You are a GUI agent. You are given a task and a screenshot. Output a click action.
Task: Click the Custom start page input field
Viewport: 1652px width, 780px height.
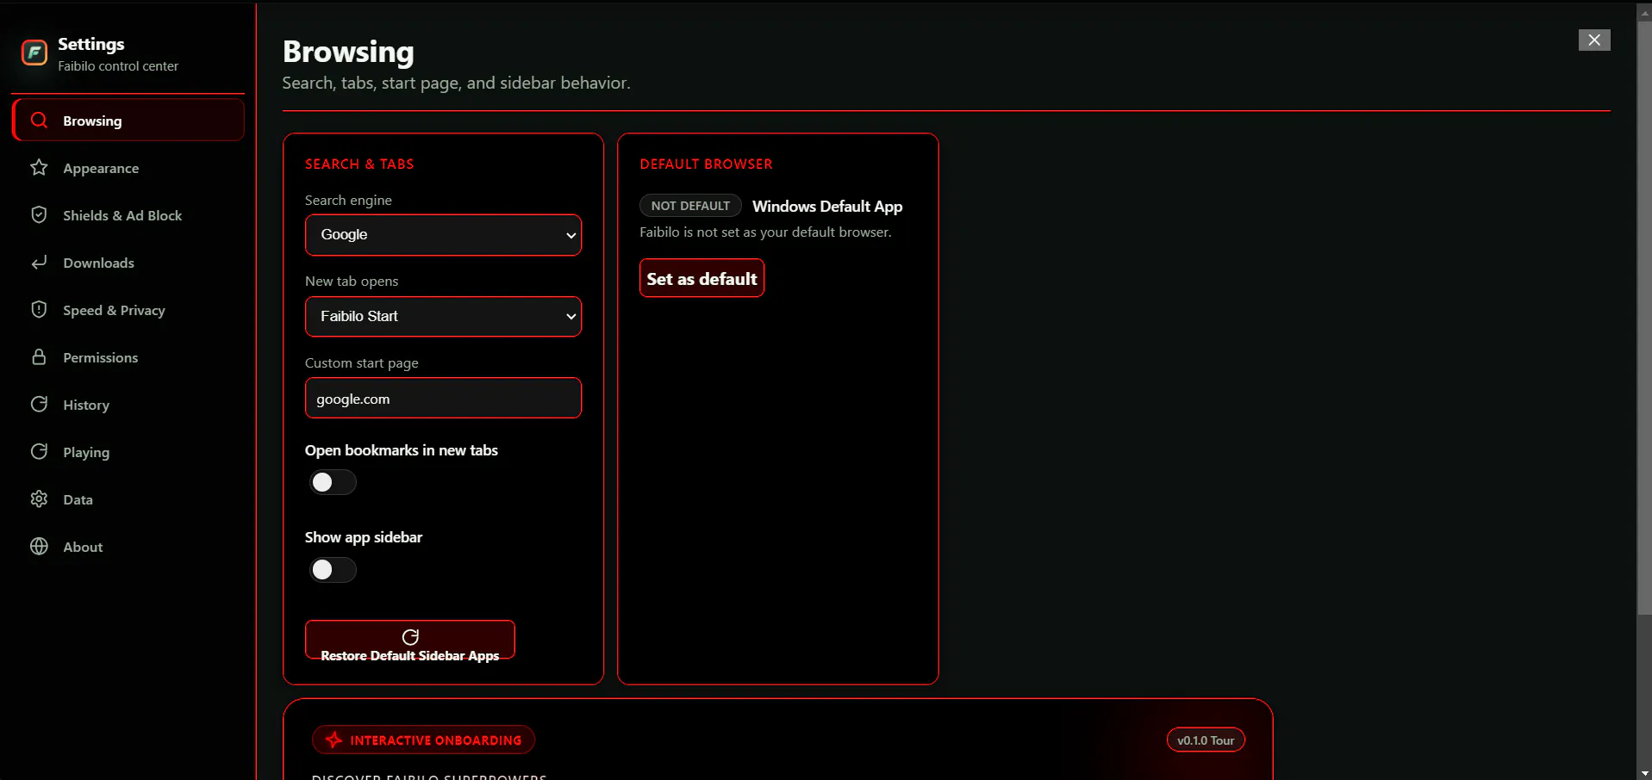coord(443,398)
